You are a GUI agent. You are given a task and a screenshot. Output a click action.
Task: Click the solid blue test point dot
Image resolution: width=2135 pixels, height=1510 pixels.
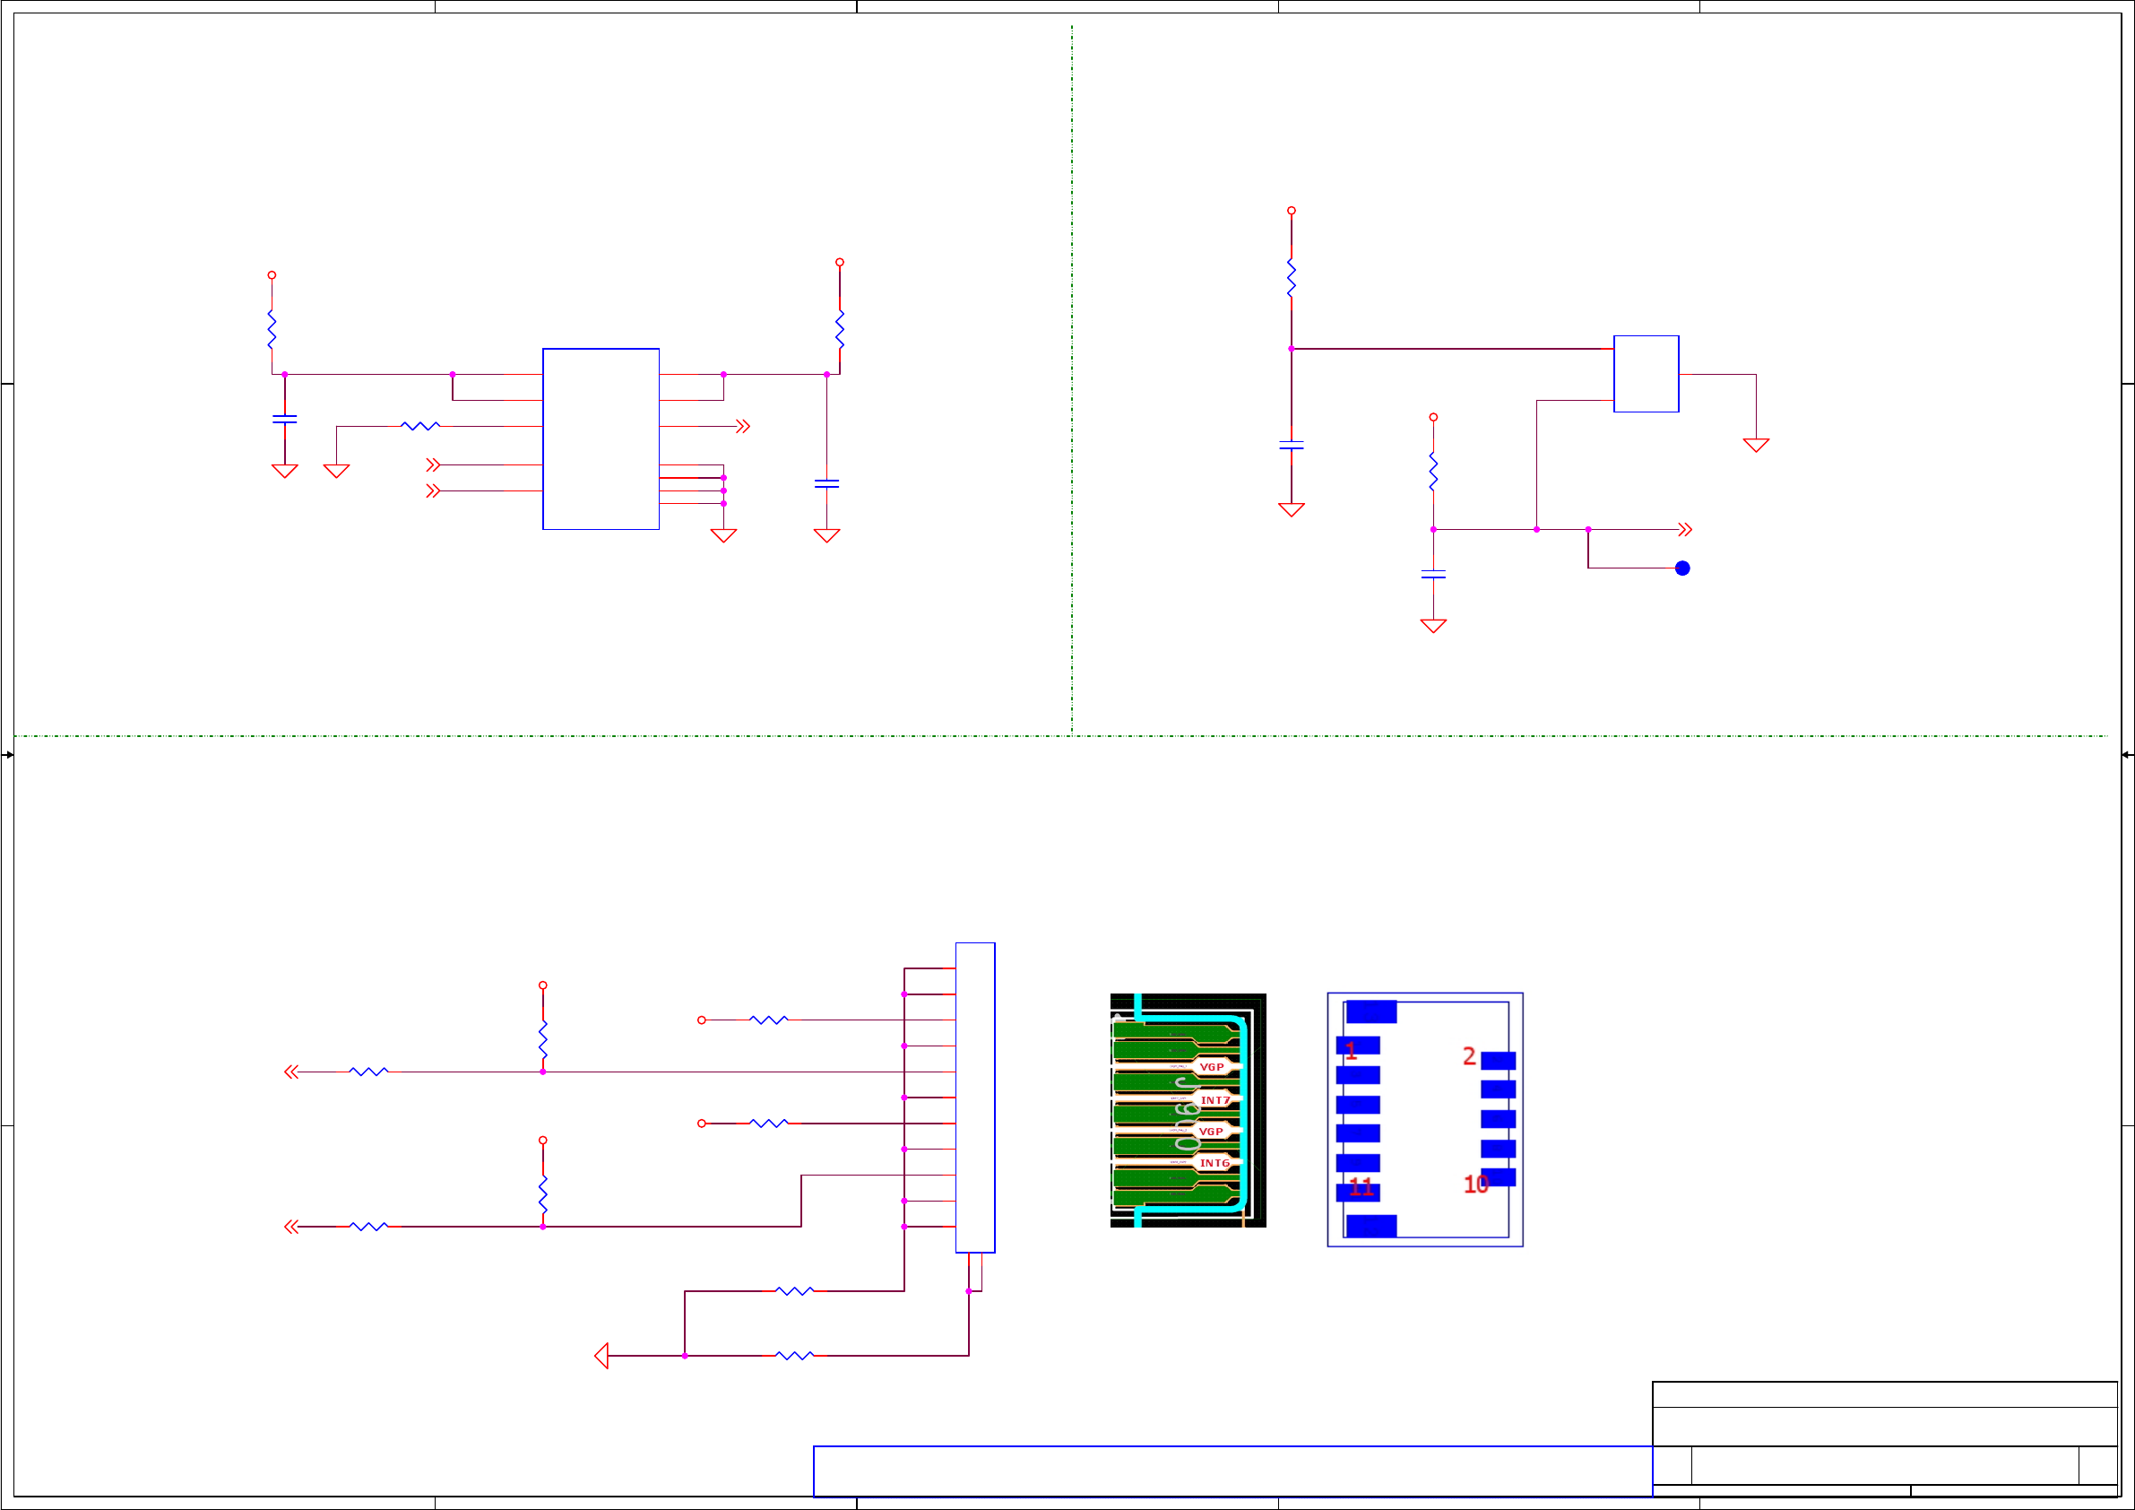coord(1682,568)
